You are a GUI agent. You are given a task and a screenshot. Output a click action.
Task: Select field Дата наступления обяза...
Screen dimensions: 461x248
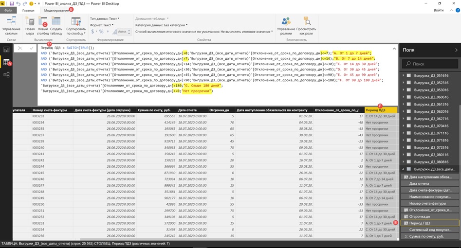[x=430, y=177]
